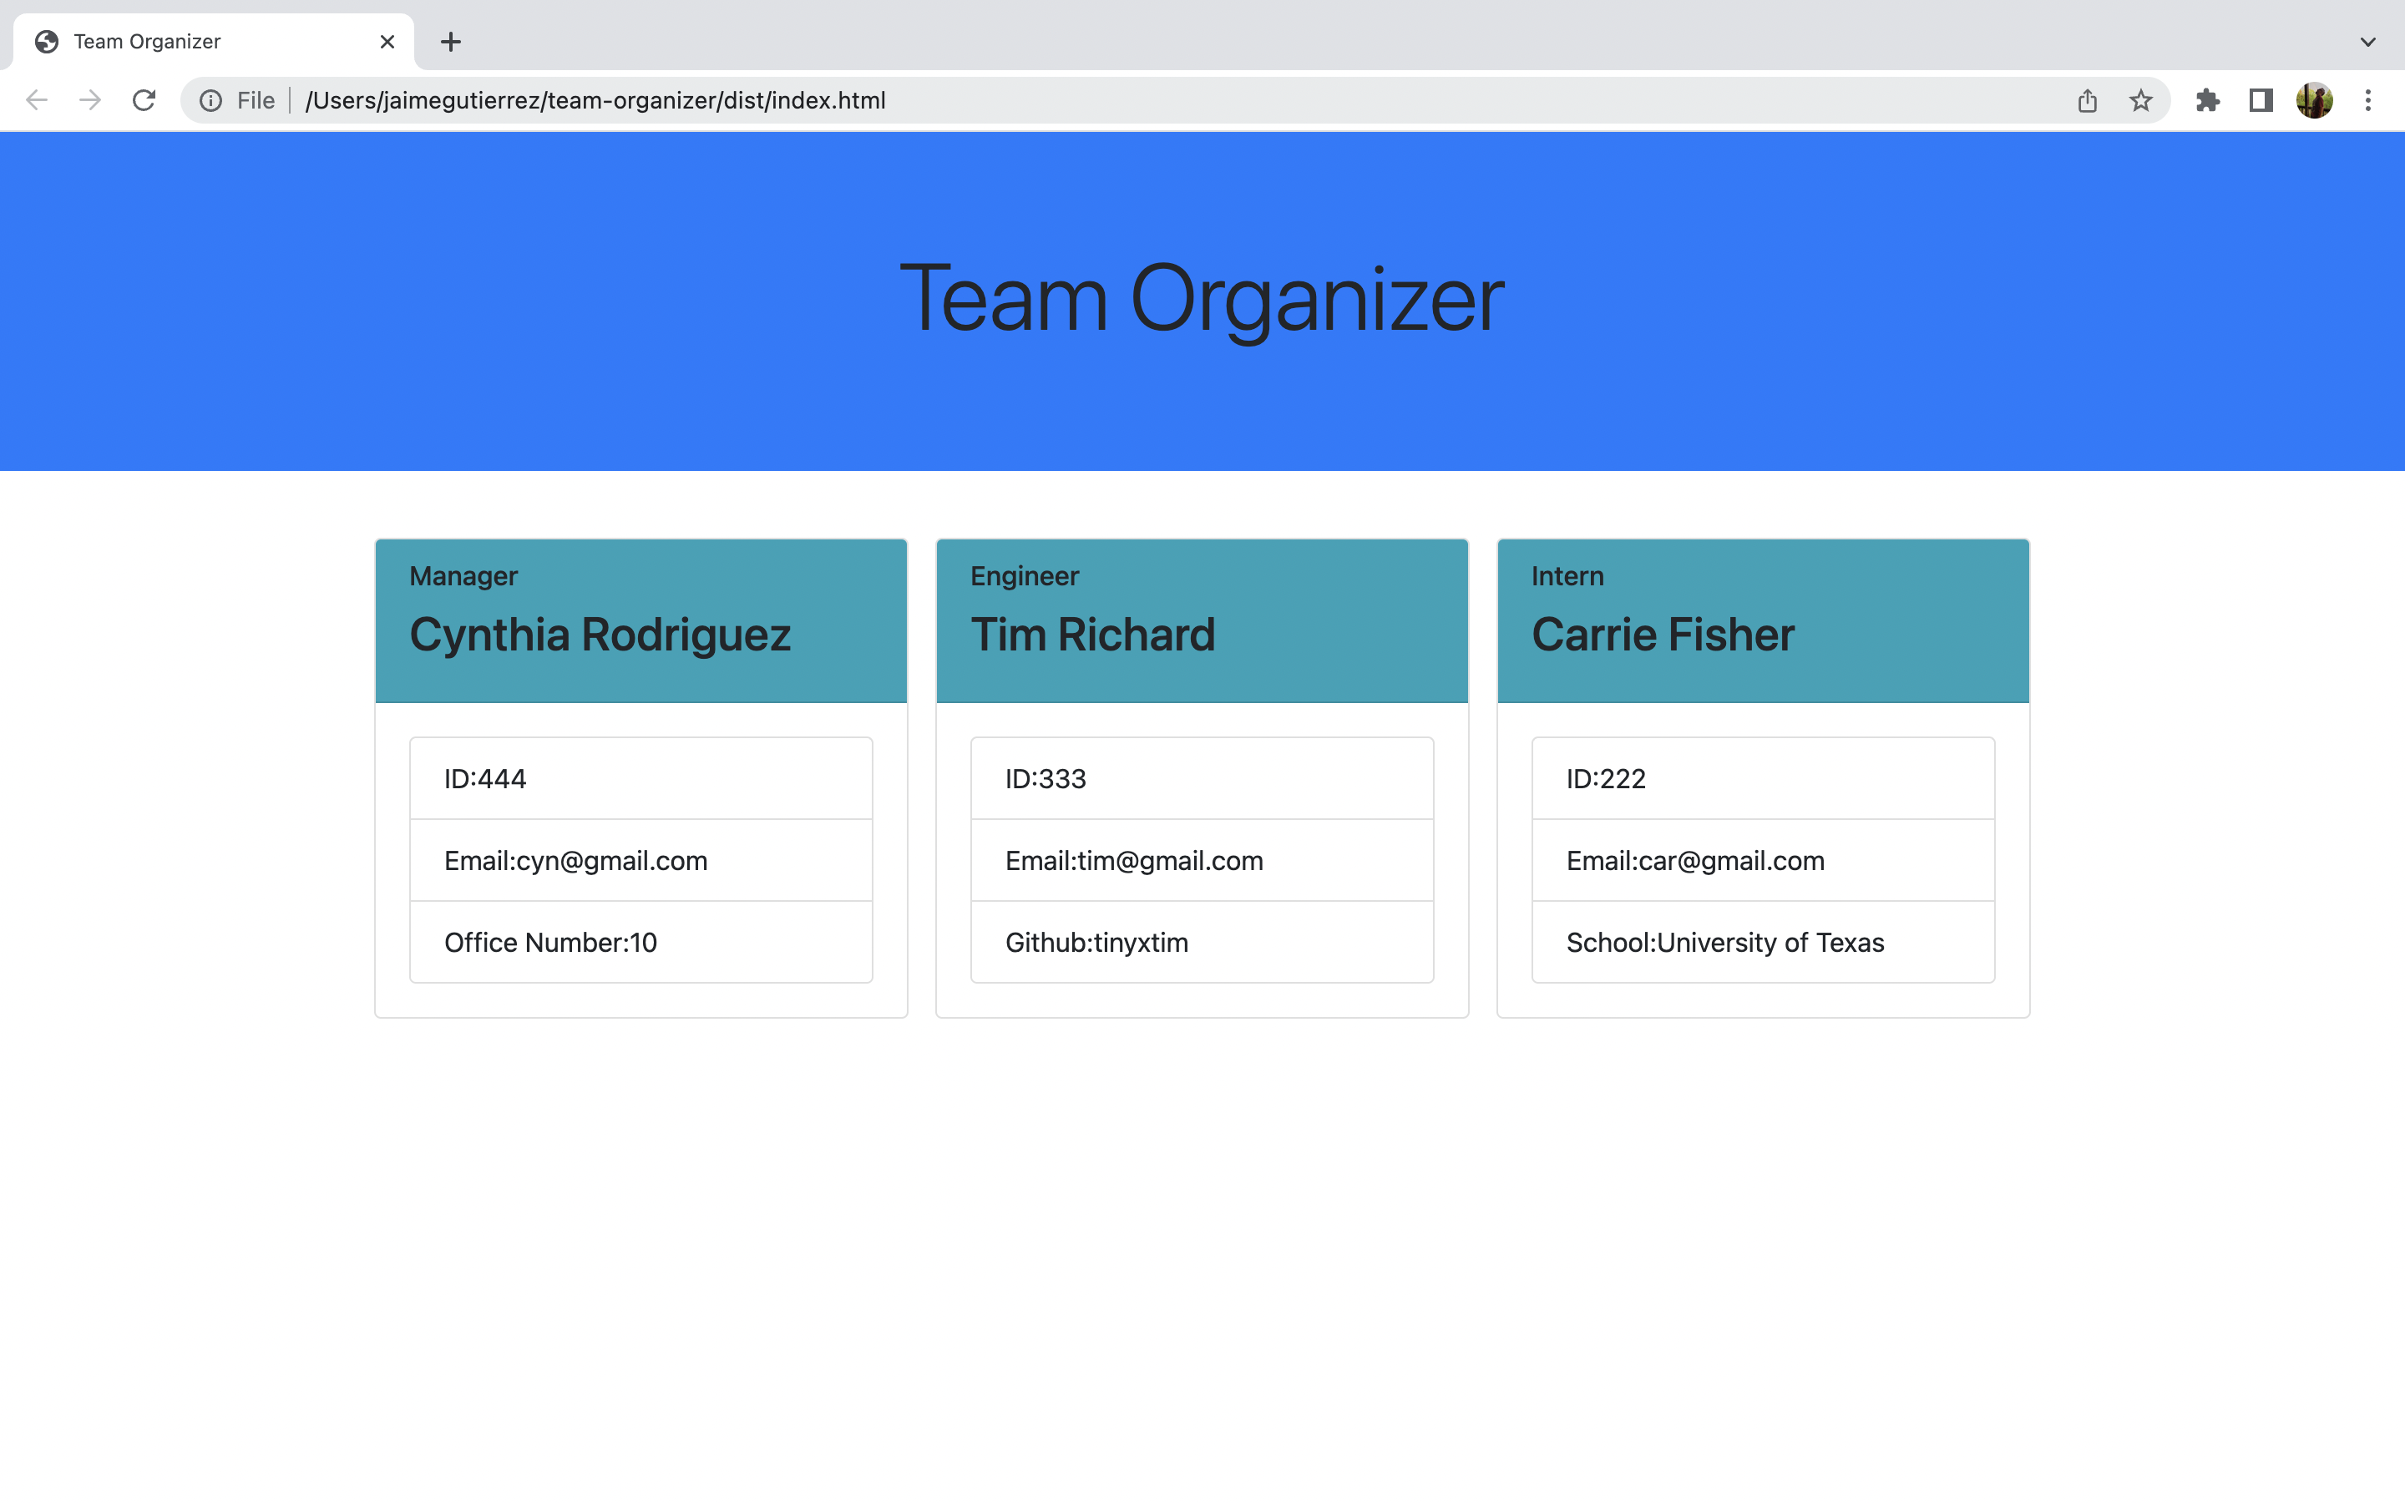Screen dimensions: 2405x1503
Task: Share this page via share icon
Action: point(2087,100)
